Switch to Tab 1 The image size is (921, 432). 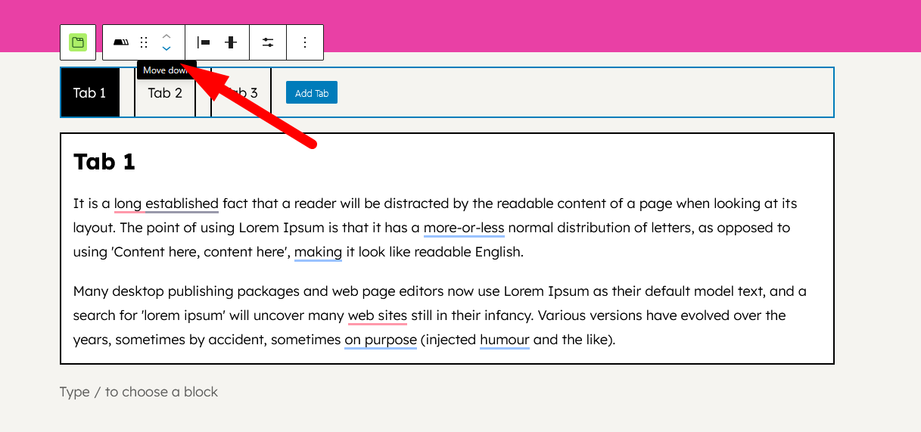pyautogui.click(x=90, y=92)
